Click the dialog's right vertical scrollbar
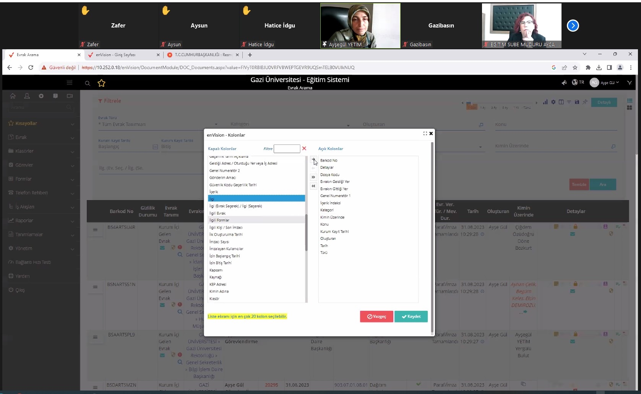The image size is (641, 394). pyautogui.click(x=432, y=237)
